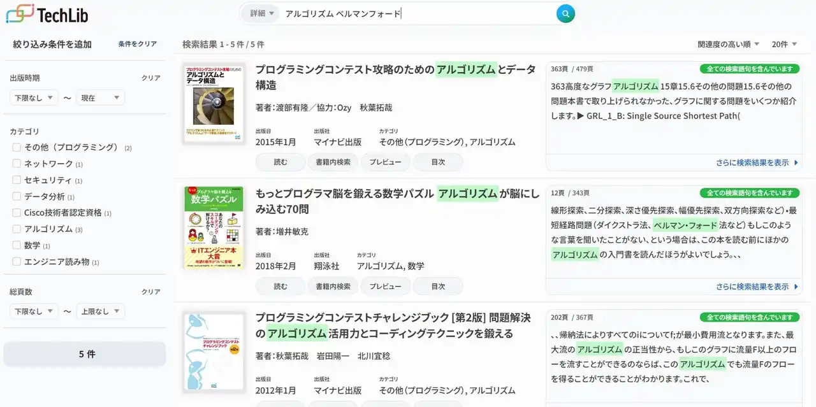Screen dimensions: 816x407
Task: Click the search query input field
Action: pos(414,13)
